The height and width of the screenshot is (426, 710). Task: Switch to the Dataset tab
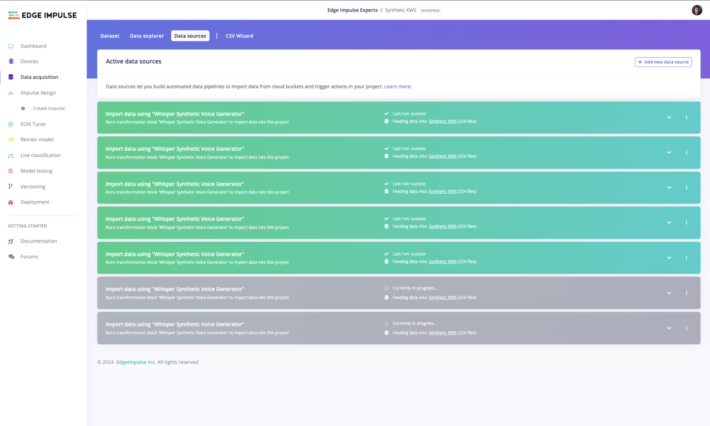pyautogui.click(x=110, y=36)
